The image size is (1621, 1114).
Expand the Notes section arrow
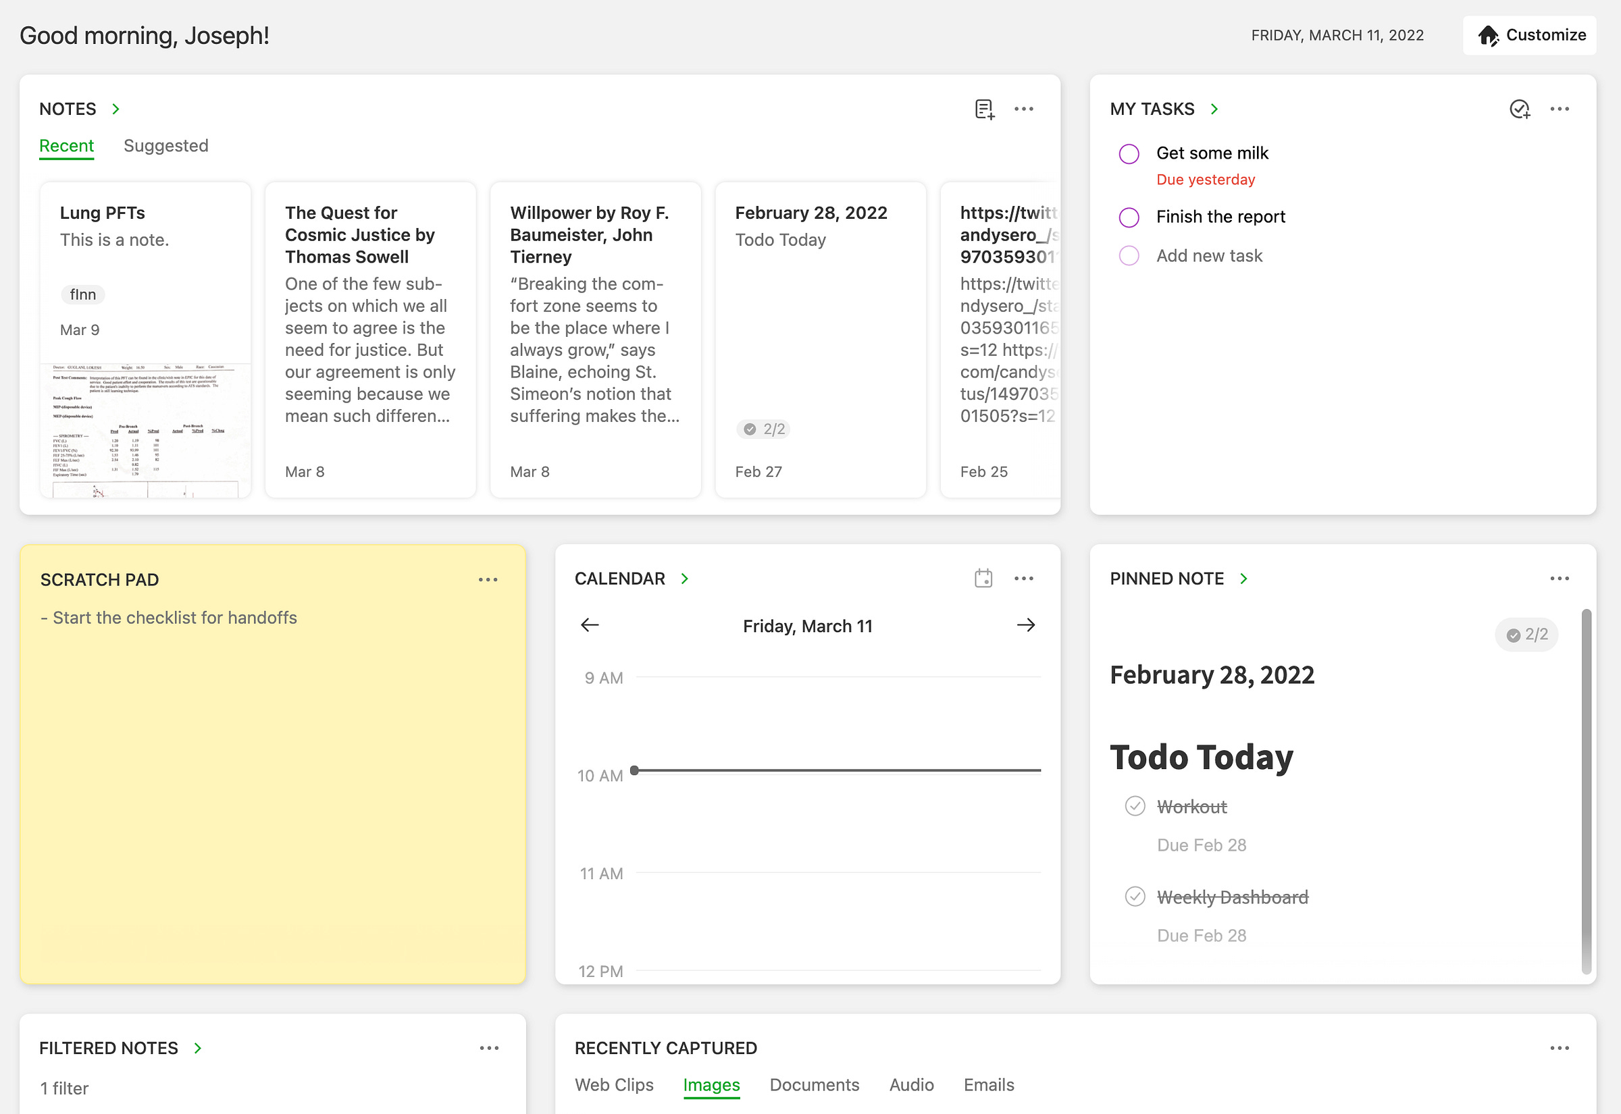tap(116, 109)
